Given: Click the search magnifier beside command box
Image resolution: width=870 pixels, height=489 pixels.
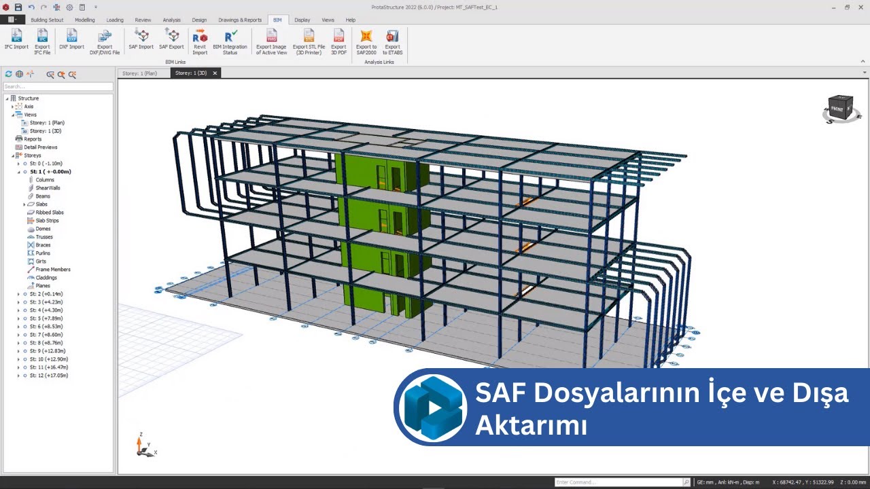Looking at the screenshot, I should pyautogui.click(x=686, y=482).
